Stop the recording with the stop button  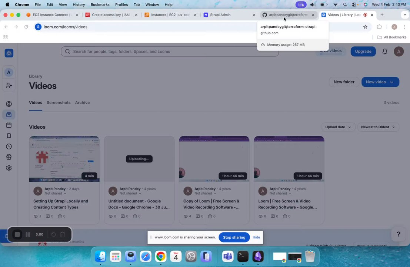[17, 234]
